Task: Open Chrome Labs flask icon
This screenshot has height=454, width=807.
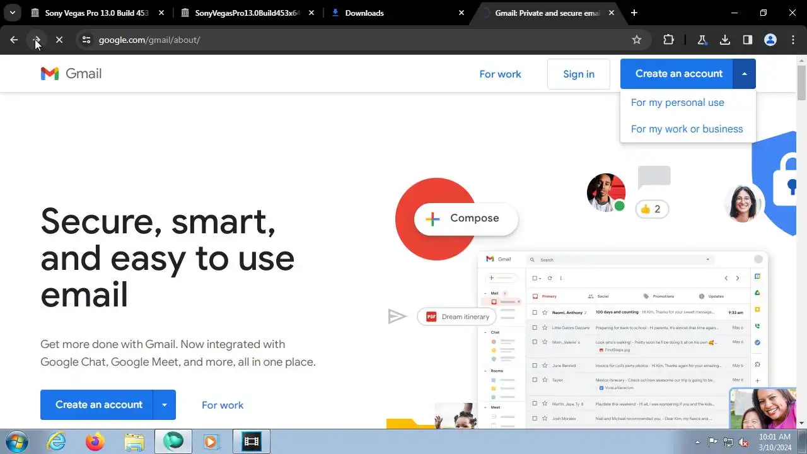Action: tap(702, 40)
